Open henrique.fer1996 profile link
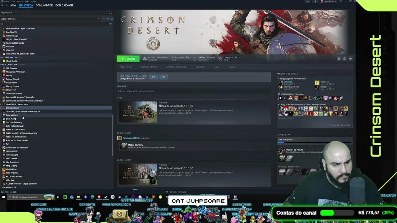Screen dimensions: 397x223 click(x=131, y=138)
